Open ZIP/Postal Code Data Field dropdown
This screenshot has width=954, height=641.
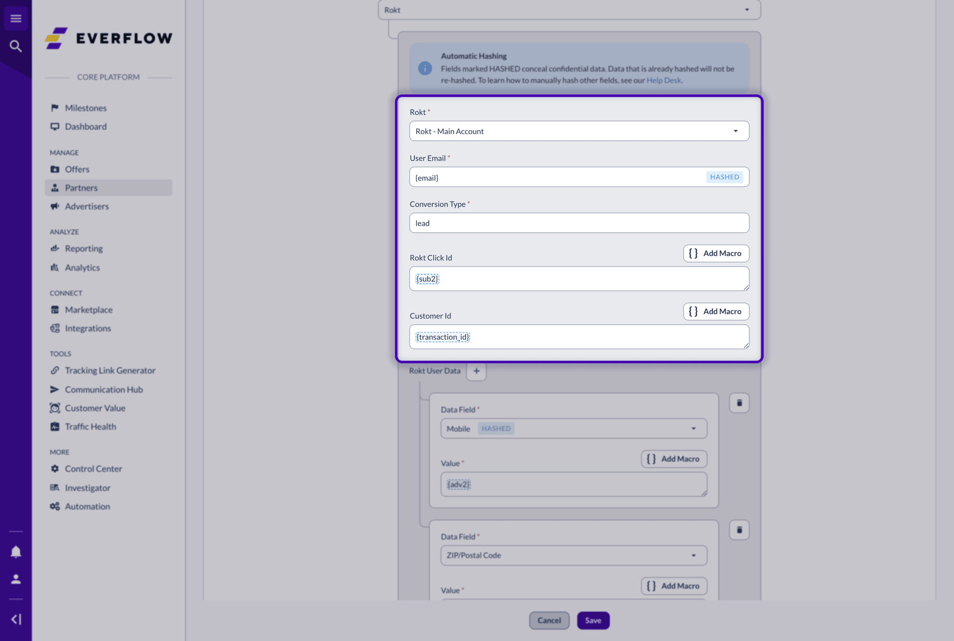574,556
